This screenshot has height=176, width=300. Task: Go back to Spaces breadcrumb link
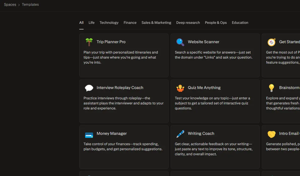(x=10, y=4)
